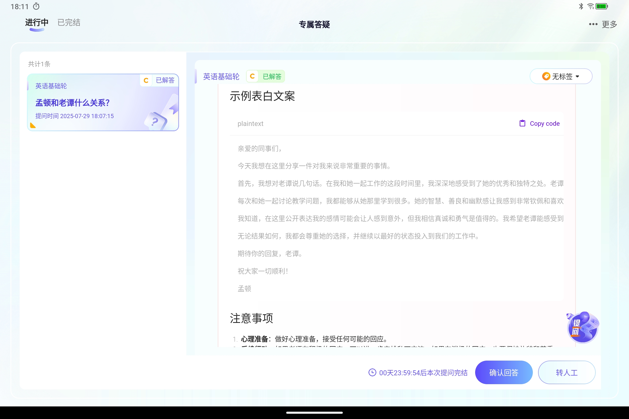Open the three-dots 更多 menu icon
The width and height of the screenshot is (629, 419).
(593, 24)
